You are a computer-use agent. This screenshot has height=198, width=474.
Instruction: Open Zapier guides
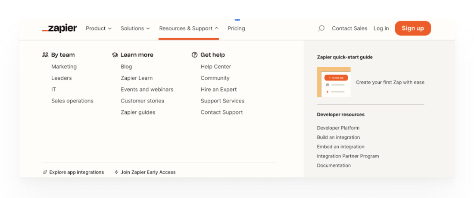(138, 112)
